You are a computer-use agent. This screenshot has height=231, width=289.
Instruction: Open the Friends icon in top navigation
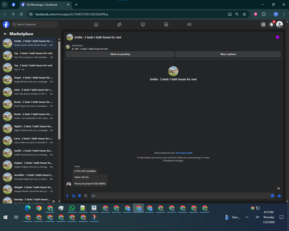[120, 24]
